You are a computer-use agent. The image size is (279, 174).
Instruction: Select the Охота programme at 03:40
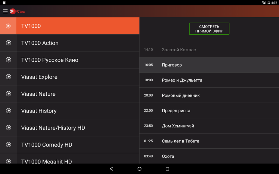(209, 156)
